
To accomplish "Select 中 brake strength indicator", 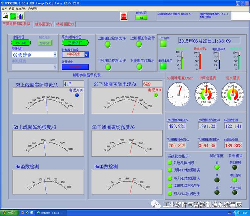I will tap(217, 180).
